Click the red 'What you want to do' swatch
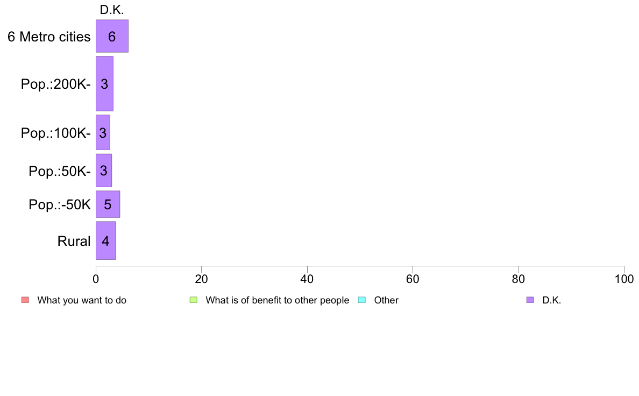 (25, 300)
